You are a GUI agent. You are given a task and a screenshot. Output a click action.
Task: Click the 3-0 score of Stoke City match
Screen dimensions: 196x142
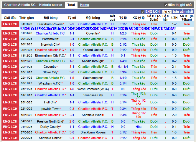72,72
